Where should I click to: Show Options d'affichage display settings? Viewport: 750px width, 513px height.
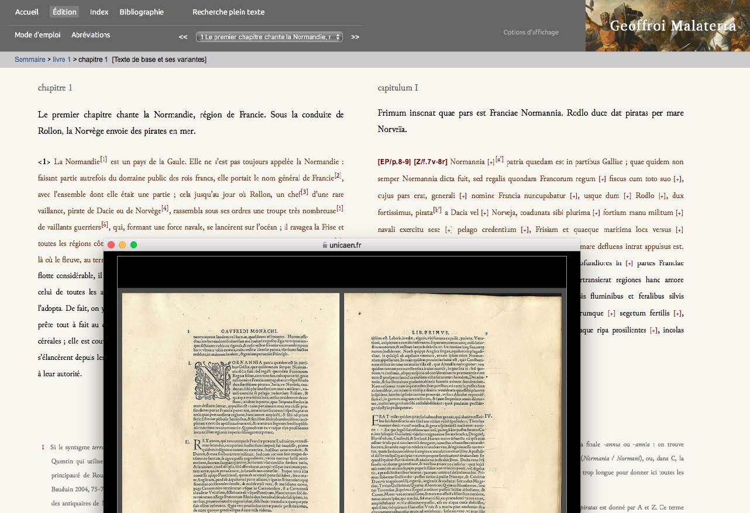pos(531,32)
